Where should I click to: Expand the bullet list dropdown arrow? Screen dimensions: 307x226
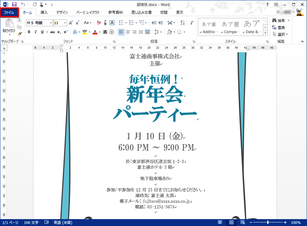126,23
